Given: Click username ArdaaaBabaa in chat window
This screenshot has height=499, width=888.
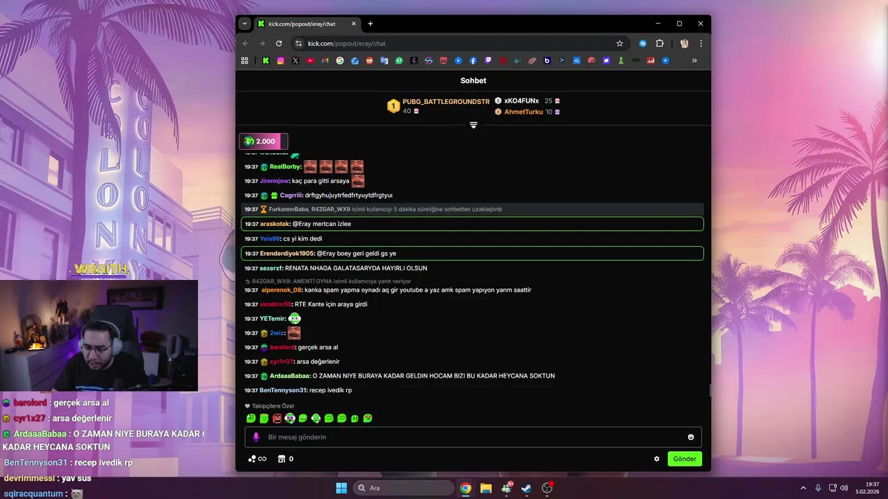Looking at the screenshot, I should 290,376.
